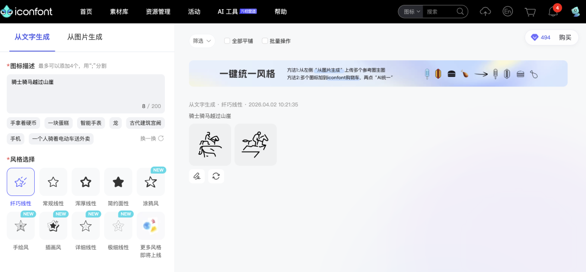586x272 pixels.
Task: Select the 涂鸦风 style icon
Action: (x=151, y=182)
